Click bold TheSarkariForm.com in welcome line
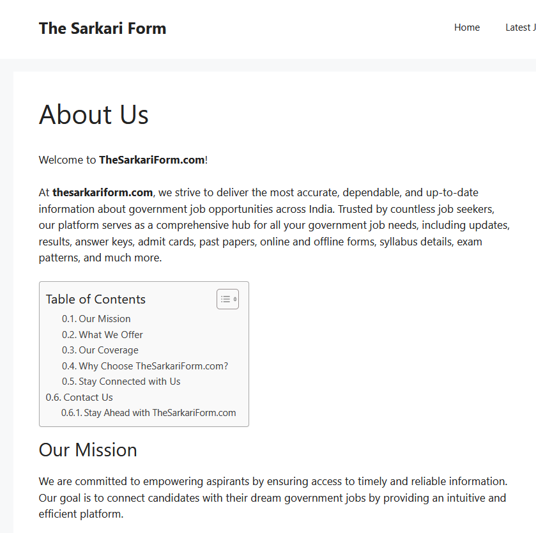The height and width of the screenshot is (533, 536). (x=152, y=160)
